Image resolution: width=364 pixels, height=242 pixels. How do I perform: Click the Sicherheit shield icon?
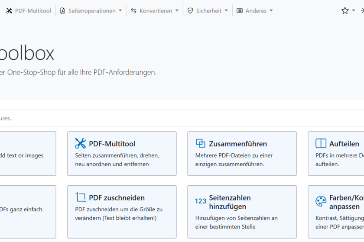(x=190, y=11)
